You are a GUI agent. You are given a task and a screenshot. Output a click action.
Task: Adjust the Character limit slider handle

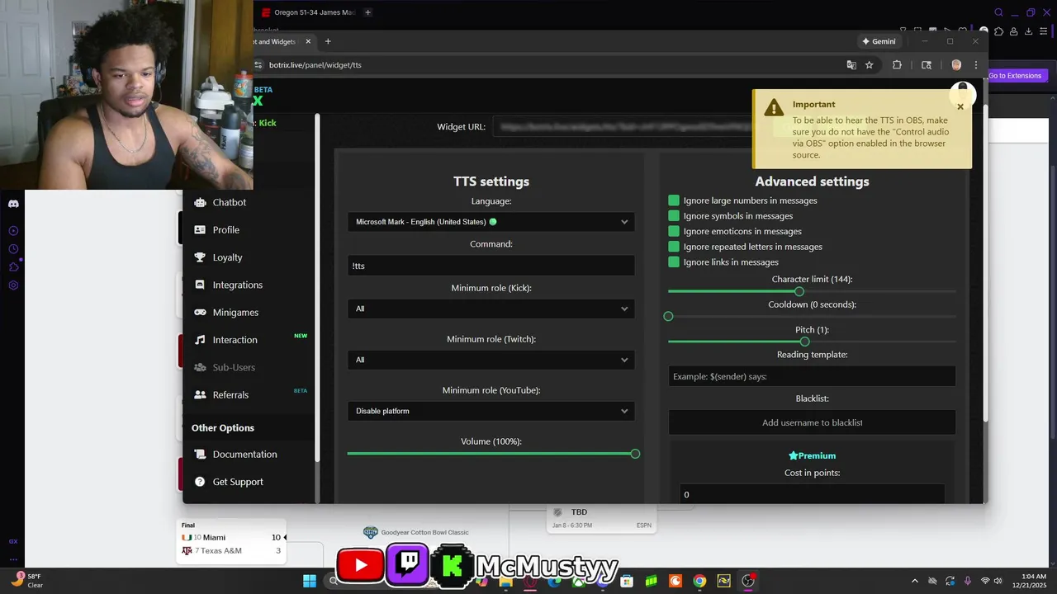point(799,291)
